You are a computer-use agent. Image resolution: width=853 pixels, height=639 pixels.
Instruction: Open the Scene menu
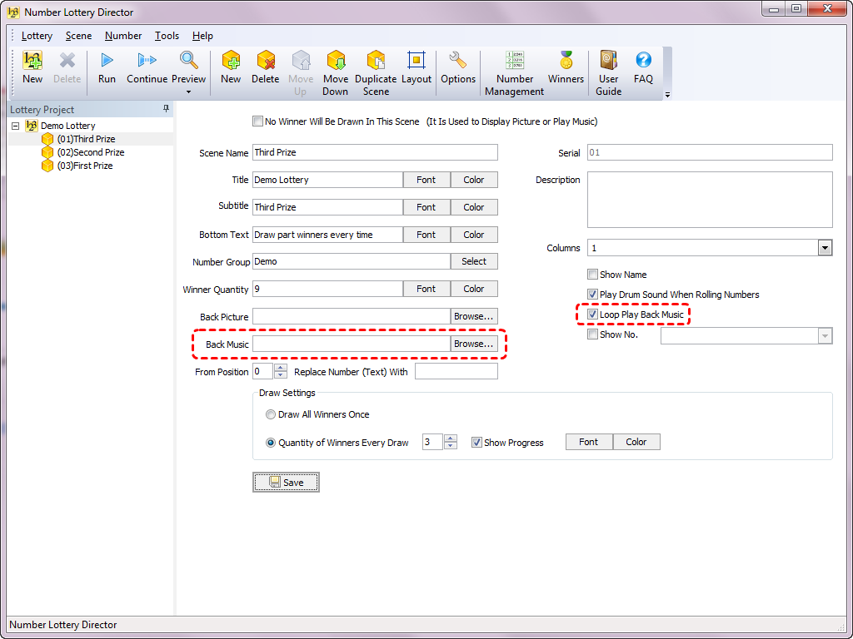pos(78,36)
